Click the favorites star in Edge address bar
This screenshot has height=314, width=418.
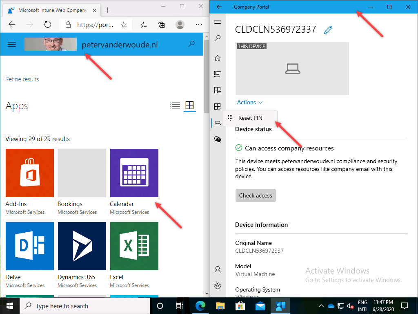point(124,25)
